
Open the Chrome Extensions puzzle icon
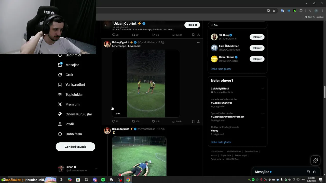point(301,11)
